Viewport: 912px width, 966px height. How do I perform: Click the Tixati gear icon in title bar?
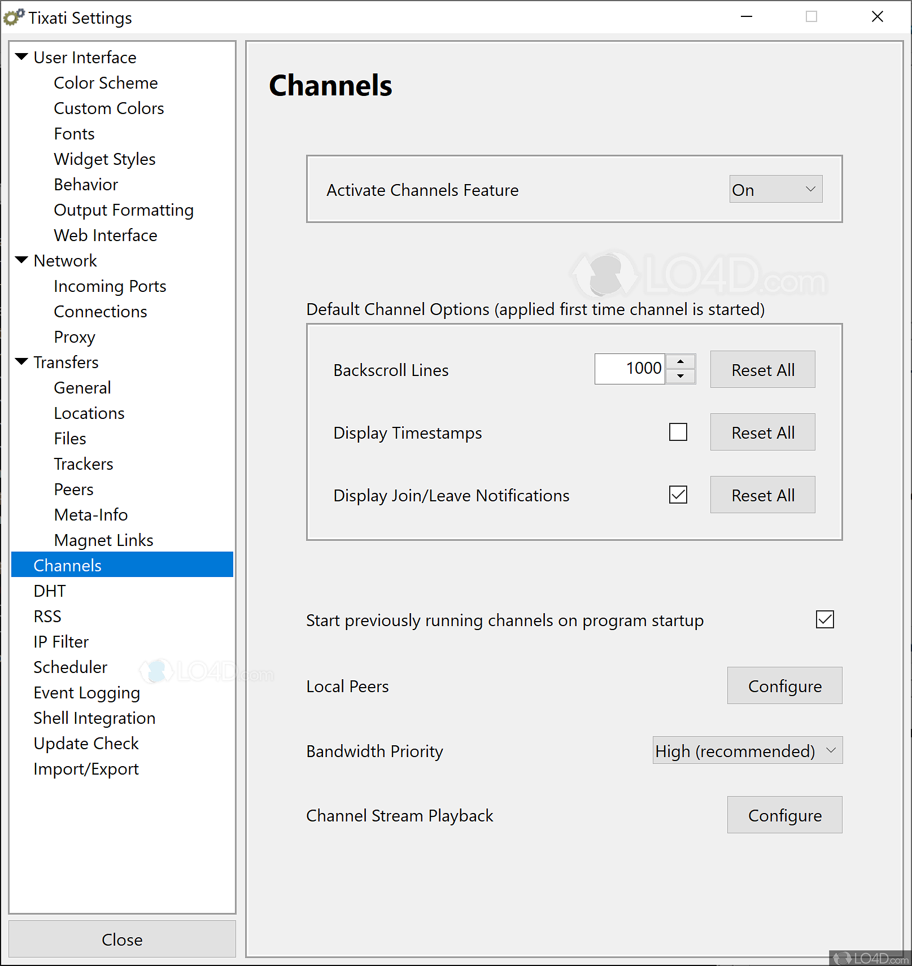14,18
